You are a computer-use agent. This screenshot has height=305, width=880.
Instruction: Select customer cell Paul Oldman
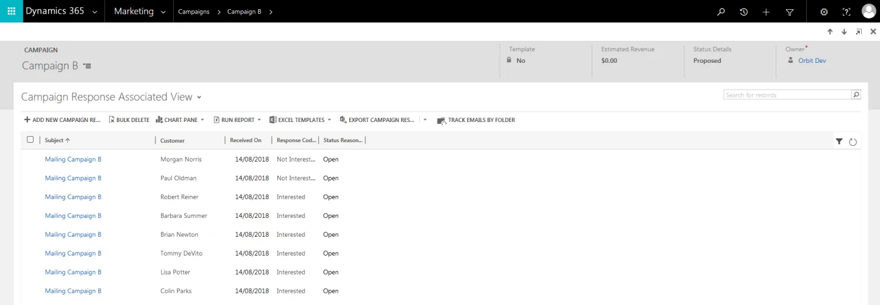179,178
